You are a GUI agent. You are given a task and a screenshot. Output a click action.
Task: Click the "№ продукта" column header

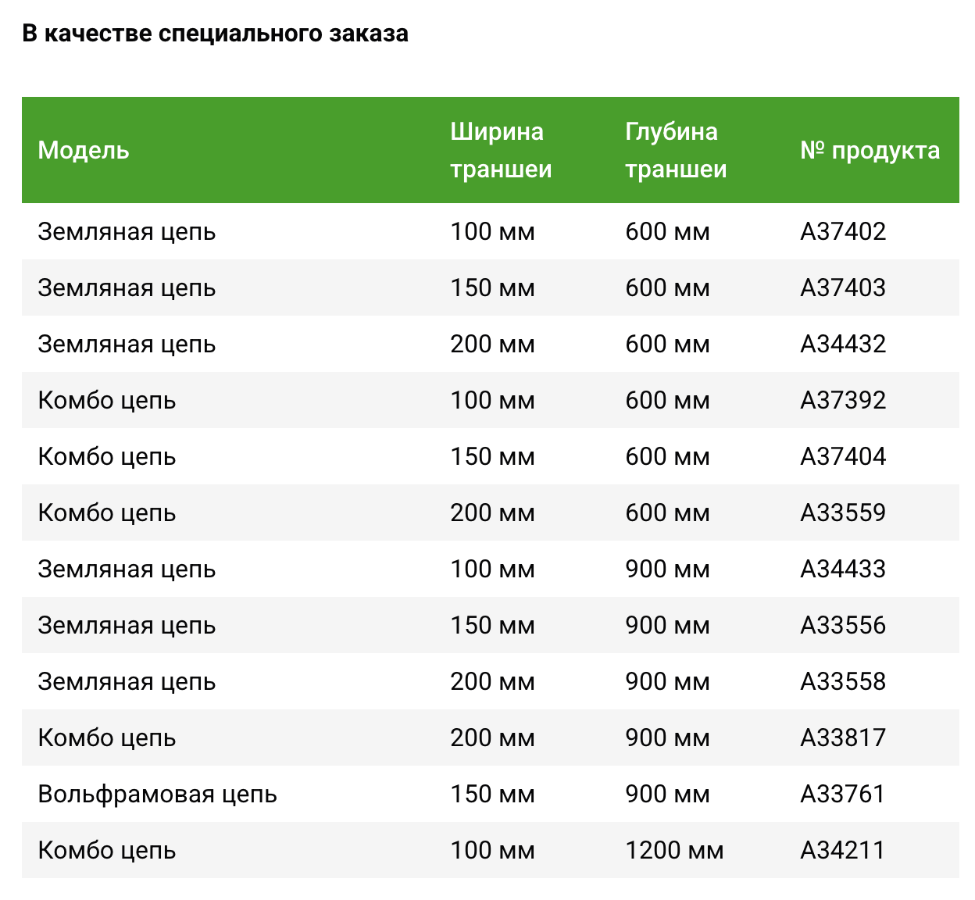[x=870, y=150]
